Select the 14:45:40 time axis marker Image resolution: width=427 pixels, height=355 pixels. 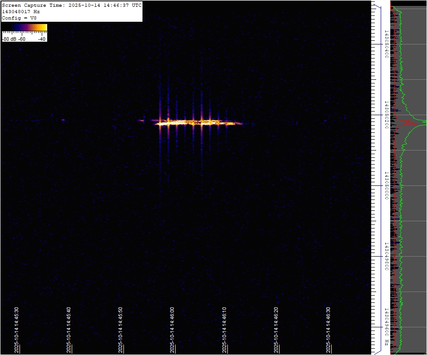coord(69,330)
